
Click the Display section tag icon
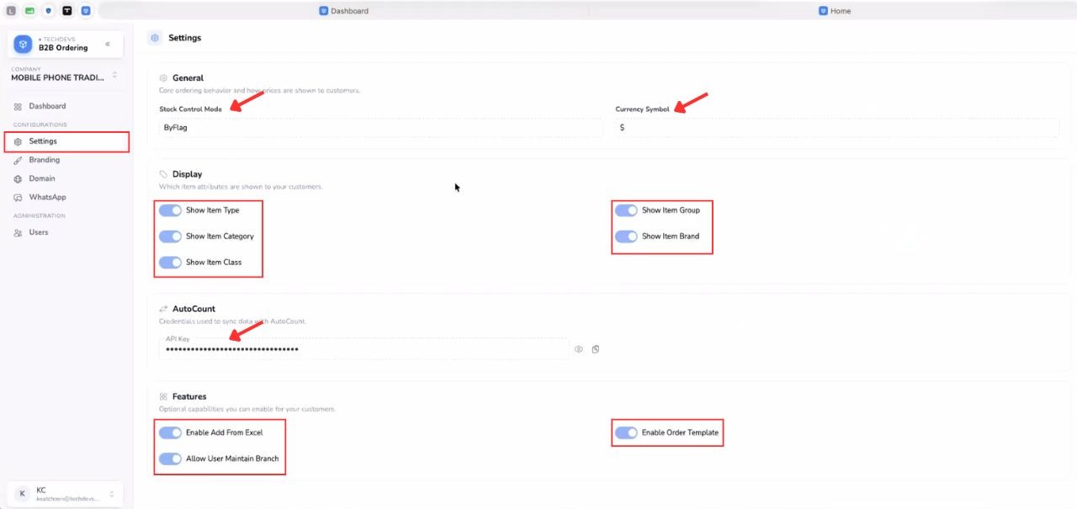click(x=163, y=174)
